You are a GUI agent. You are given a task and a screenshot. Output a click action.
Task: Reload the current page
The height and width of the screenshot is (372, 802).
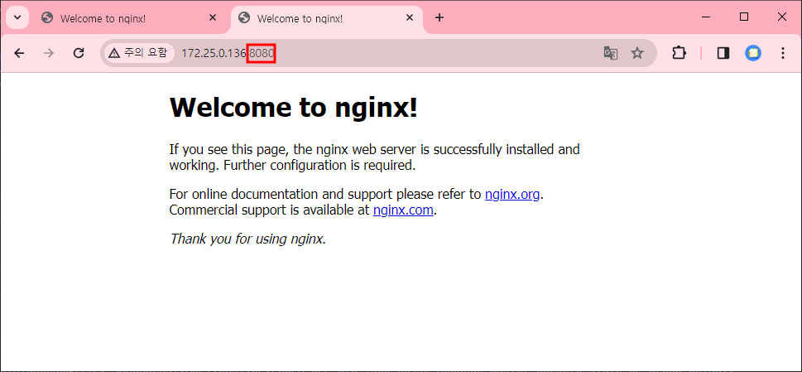click(79, 53)
